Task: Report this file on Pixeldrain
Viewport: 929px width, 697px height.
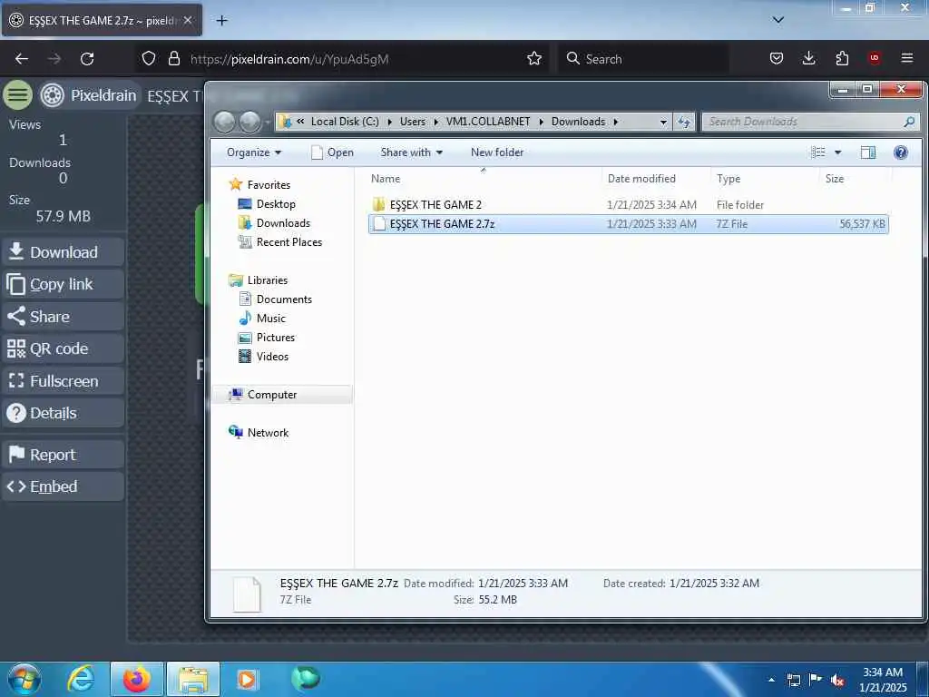Action: 63,455
